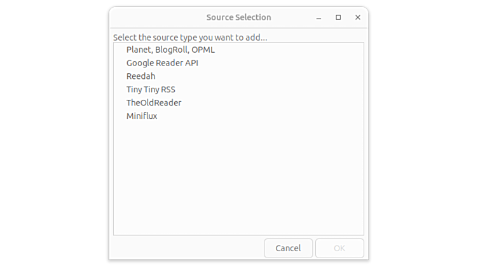
Task: Close the Source Selection dialog
Action: coord(358,18)
